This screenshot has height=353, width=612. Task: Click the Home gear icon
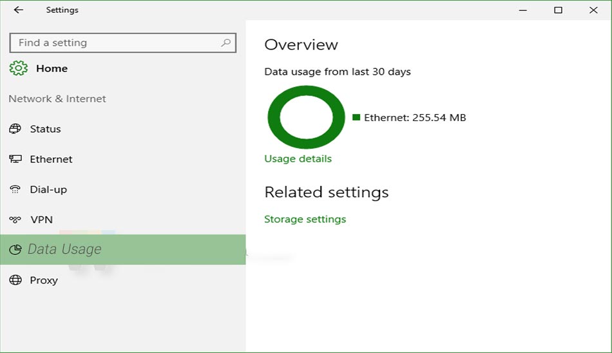point(18,68)
